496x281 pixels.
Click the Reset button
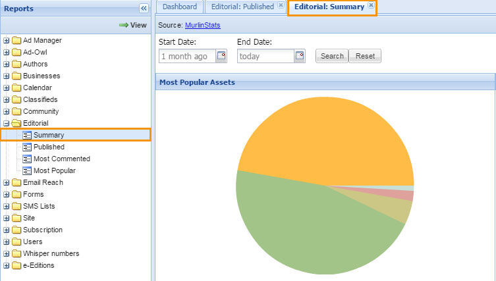tap(365, 56)
